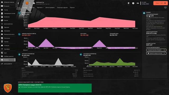Click the date and time display
The height and width of the screenshot is (95, 169).
point(145,3)
